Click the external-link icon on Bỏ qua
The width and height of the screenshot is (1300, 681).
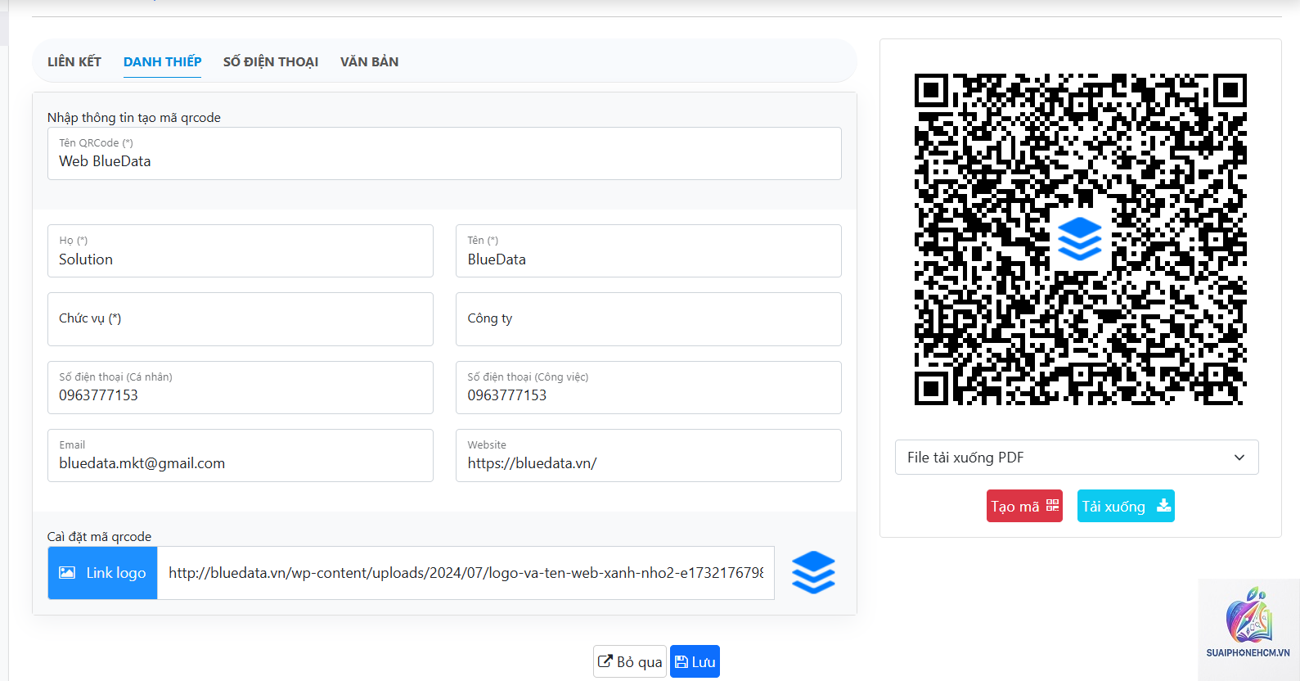click(x=605, y=661)
